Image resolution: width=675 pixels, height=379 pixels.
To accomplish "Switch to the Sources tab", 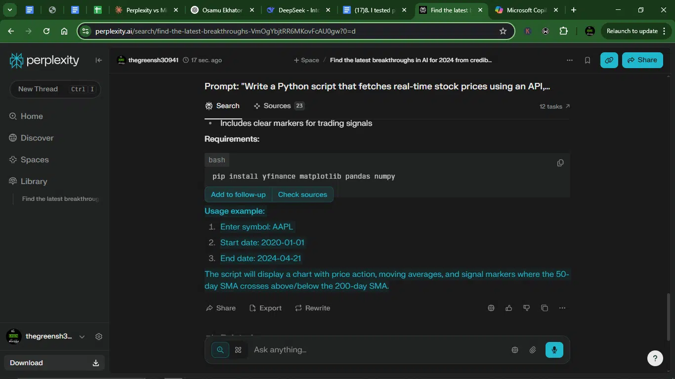I will click(x=279, y=106).
